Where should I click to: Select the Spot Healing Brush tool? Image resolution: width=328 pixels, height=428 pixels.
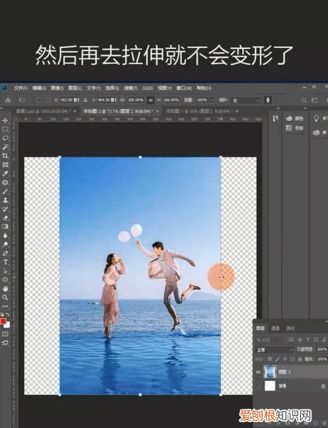(5, 182)
